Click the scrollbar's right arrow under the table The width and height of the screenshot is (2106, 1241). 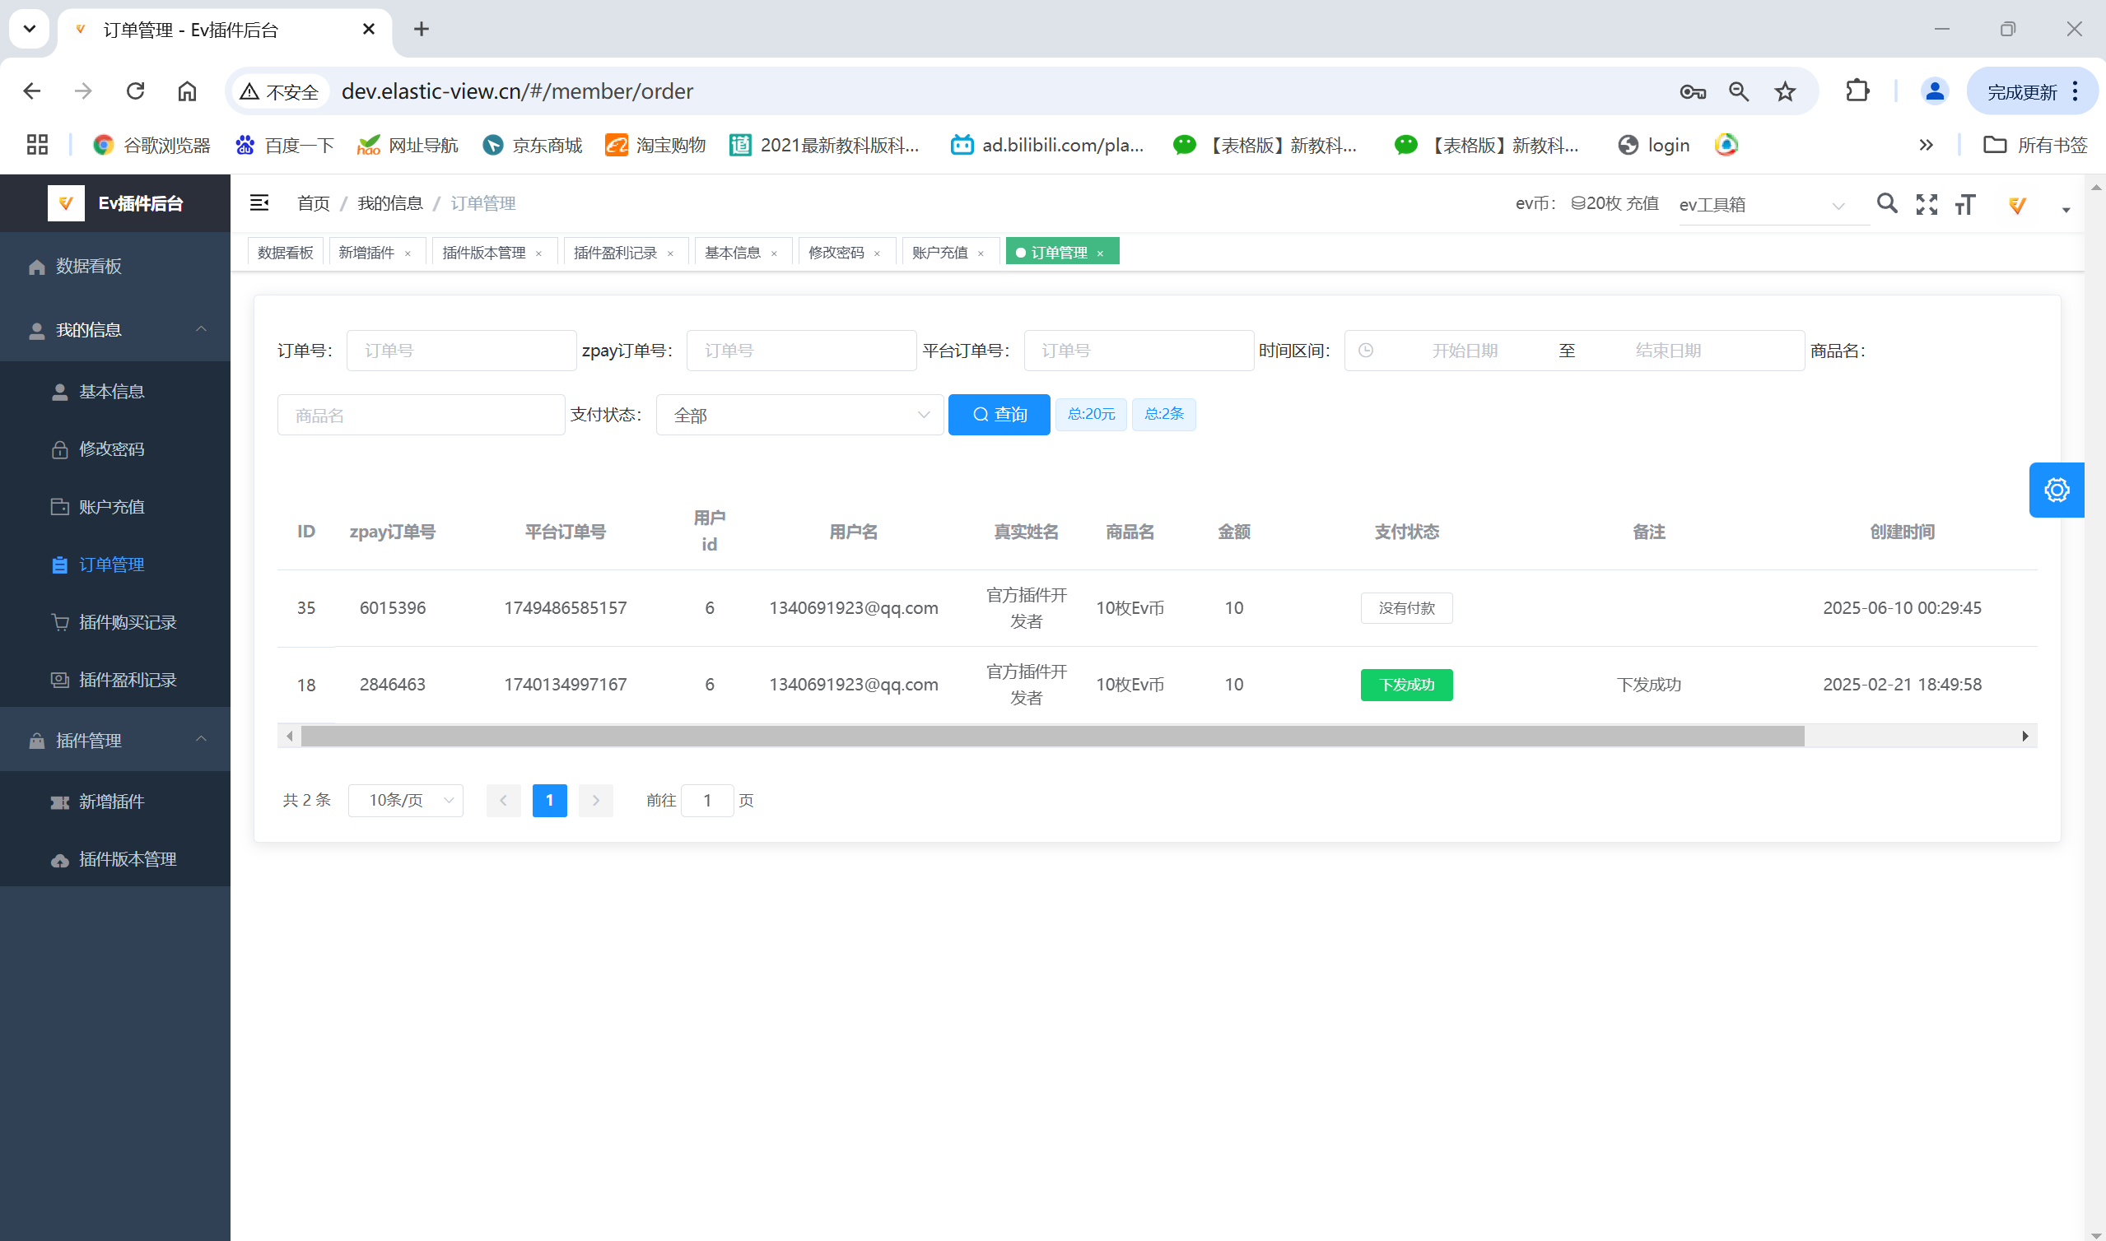click(x=2024, y=736)
